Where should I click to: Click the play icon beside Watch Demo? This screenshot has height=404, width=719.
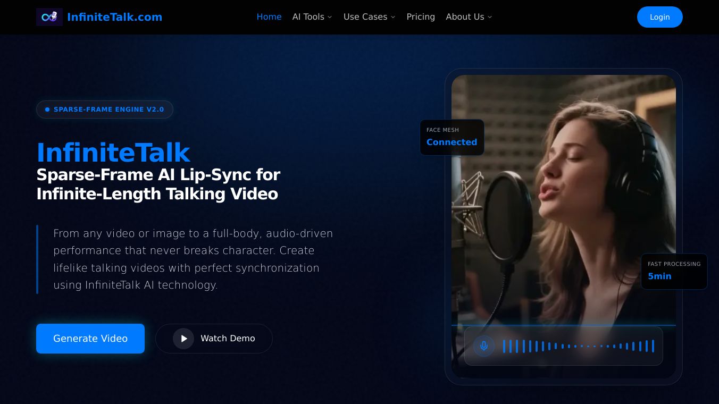183,339
